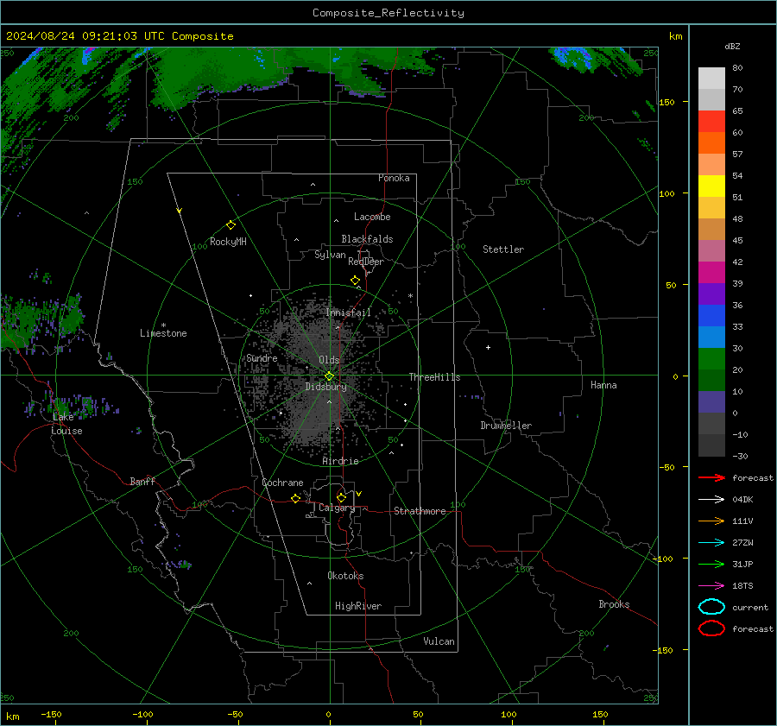Click yellow diamond marker above Calgary label
Screen dimensions: 777x726
341,497
